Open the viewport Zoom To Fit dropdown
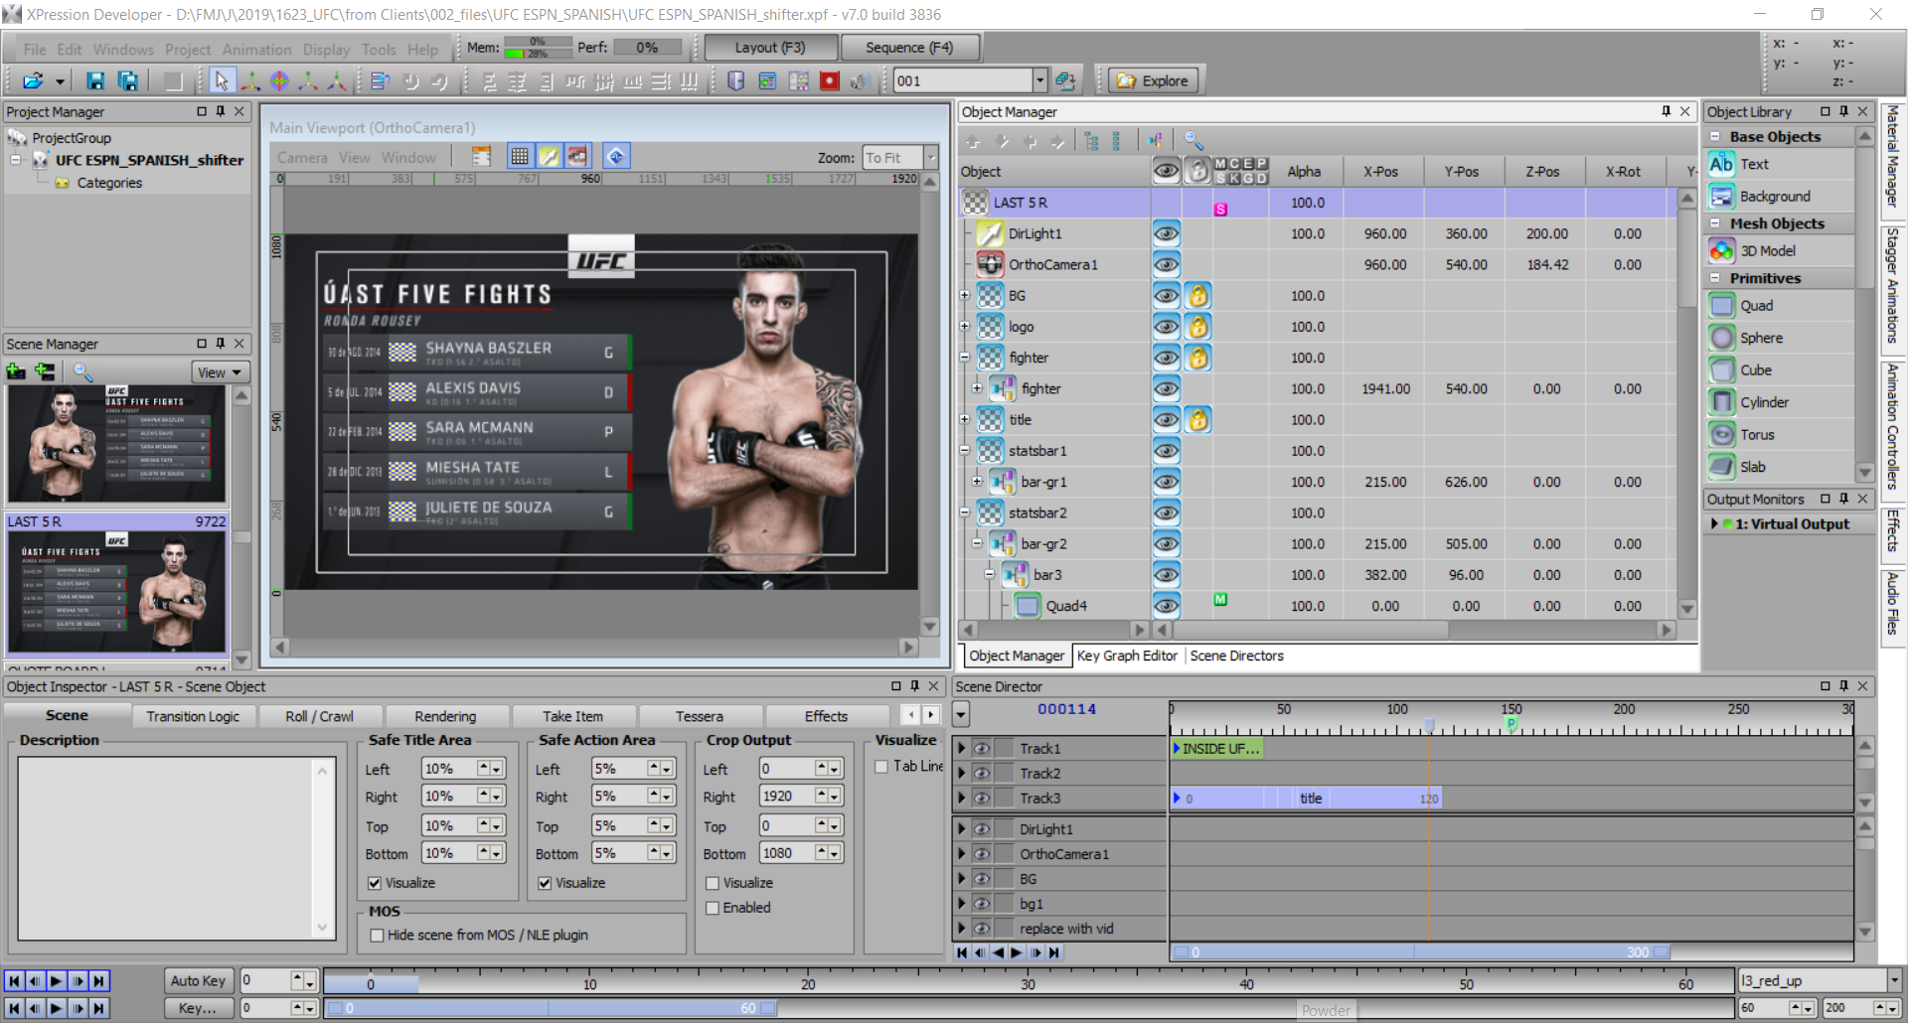Viewport: 1908px width, 1023px height. pos(931,157)
